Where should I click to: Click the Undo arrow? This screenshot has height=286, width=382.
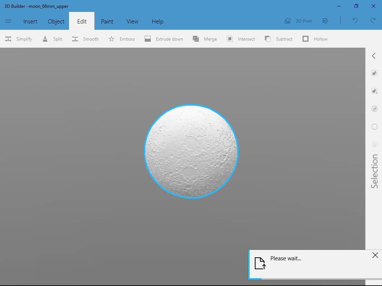pyautogui.click(x=355, y=21)
